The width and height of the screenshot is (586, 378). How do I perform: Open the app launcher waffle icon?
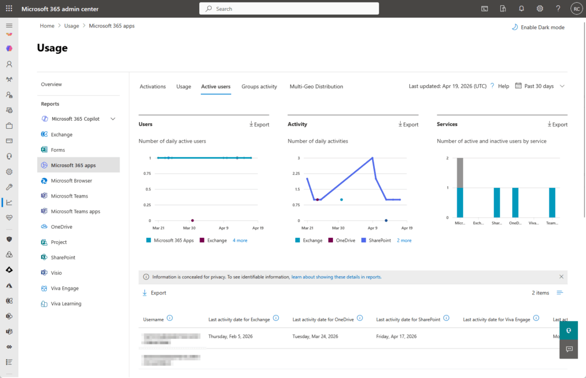coord(9,8)
